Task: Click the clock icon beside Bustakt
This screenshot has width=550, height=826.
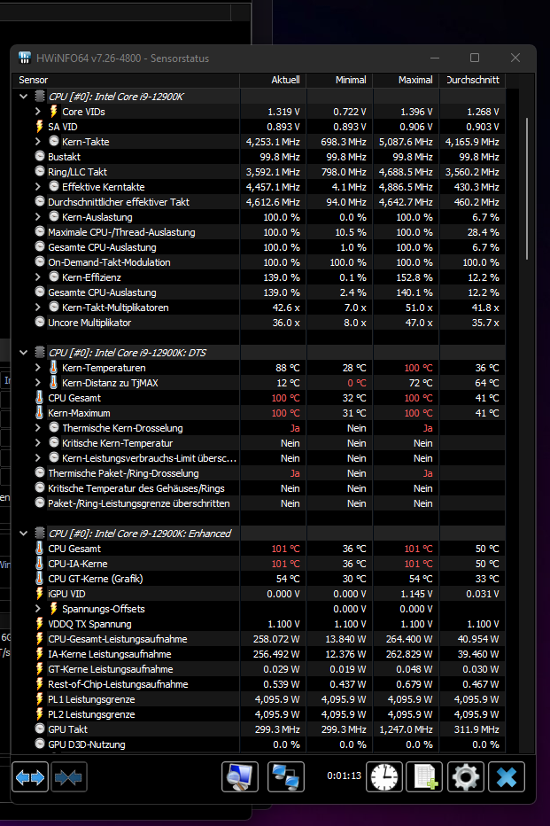Action: click(40, 157)
